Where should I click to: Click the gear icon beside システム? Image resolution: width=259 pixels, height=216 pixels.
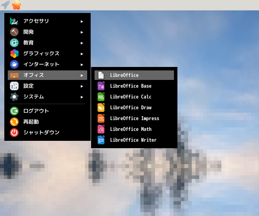14,97
